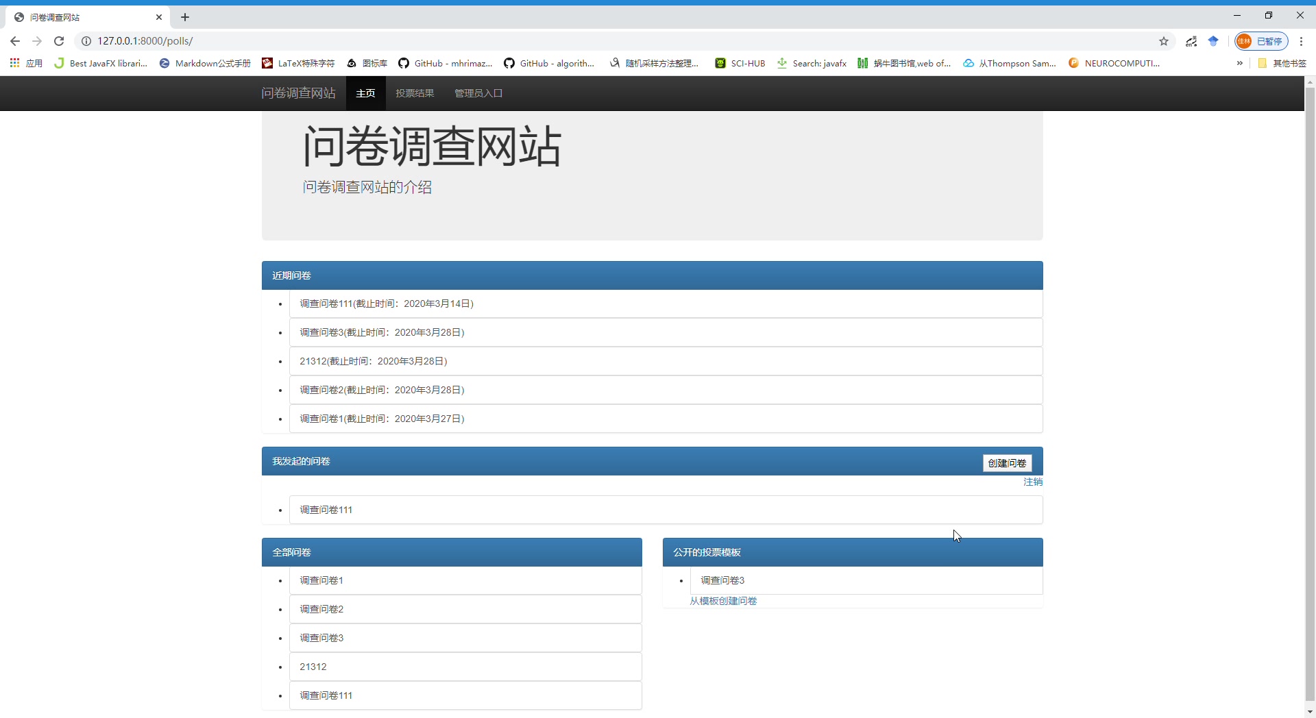
Task: Open 图标库 bookmark
Action: click(x=367, y=63)
